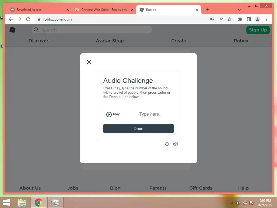Open the volume speaker tray icon

[x=238, y=203]
